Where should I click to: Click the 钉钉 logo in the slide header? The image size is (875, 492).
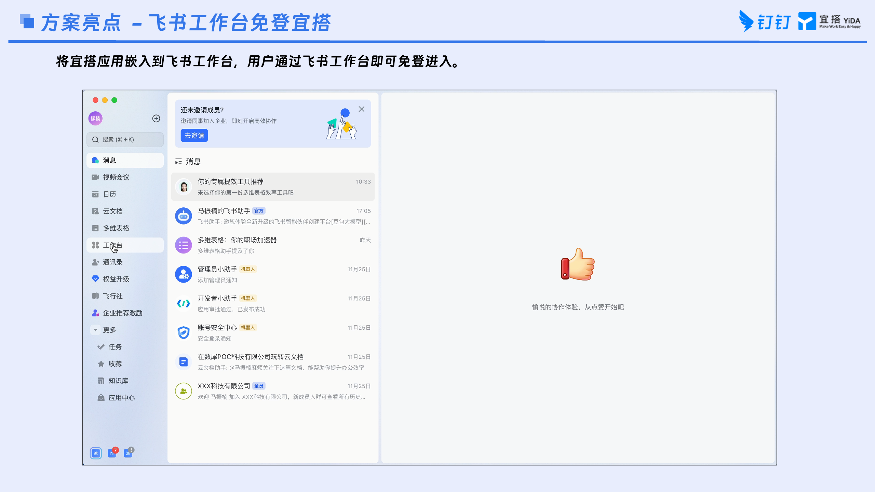pos(765,21)
